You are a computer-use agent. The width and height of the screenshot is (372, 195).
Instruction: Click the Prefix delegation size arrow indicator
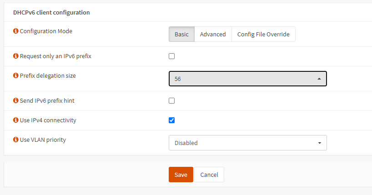319,79
